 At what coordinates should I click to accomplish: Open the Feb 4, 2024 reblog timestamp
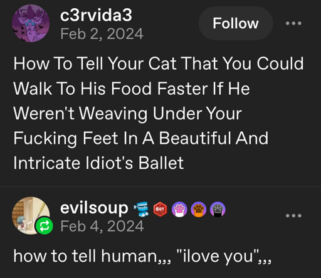(x=102, y=227)
